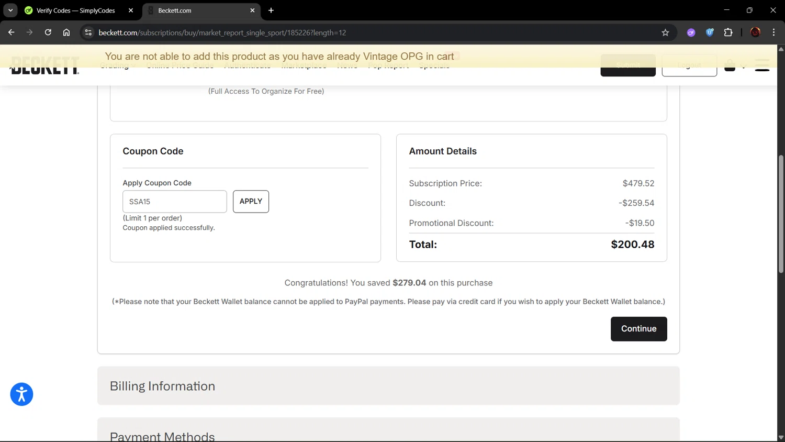Click the shopping cart icon in header
This screenshot has width=785, height=442.
click(x=730, y=66)
